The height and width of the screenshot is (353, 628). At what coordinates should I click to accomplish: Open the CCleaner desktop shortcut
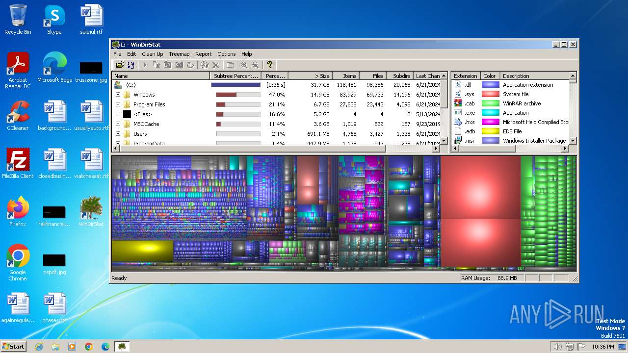click(x=18, y=116)
